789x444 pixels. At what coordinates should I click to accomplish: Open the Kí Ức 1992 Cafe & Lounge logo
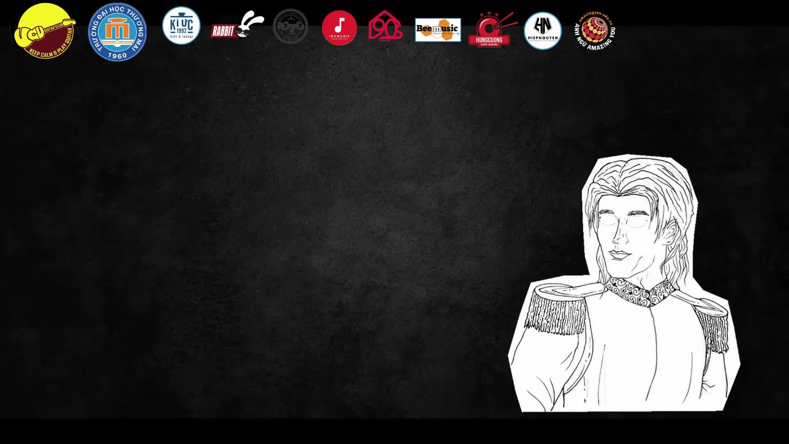pyautogui.click(x=181, y=25)
